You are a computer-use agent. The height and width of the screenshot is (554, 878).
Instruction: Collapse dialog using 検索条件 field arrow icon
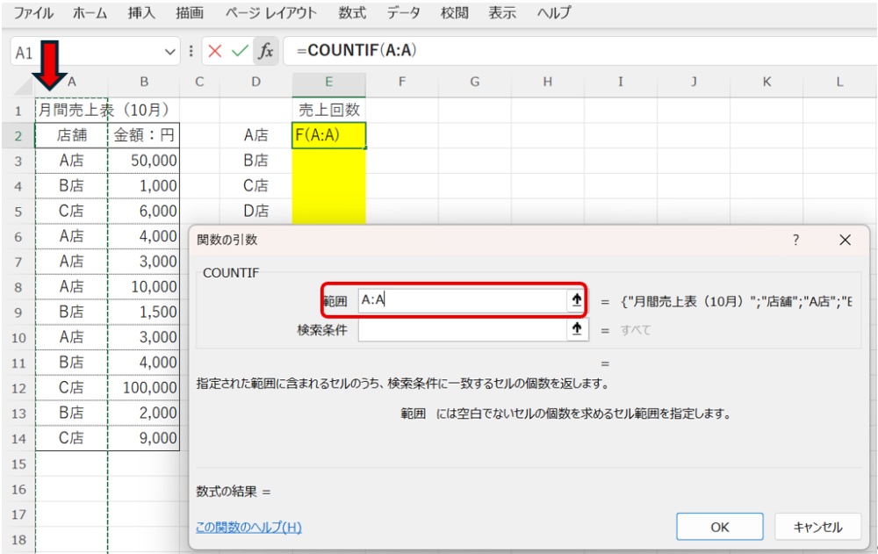[576, 329]
